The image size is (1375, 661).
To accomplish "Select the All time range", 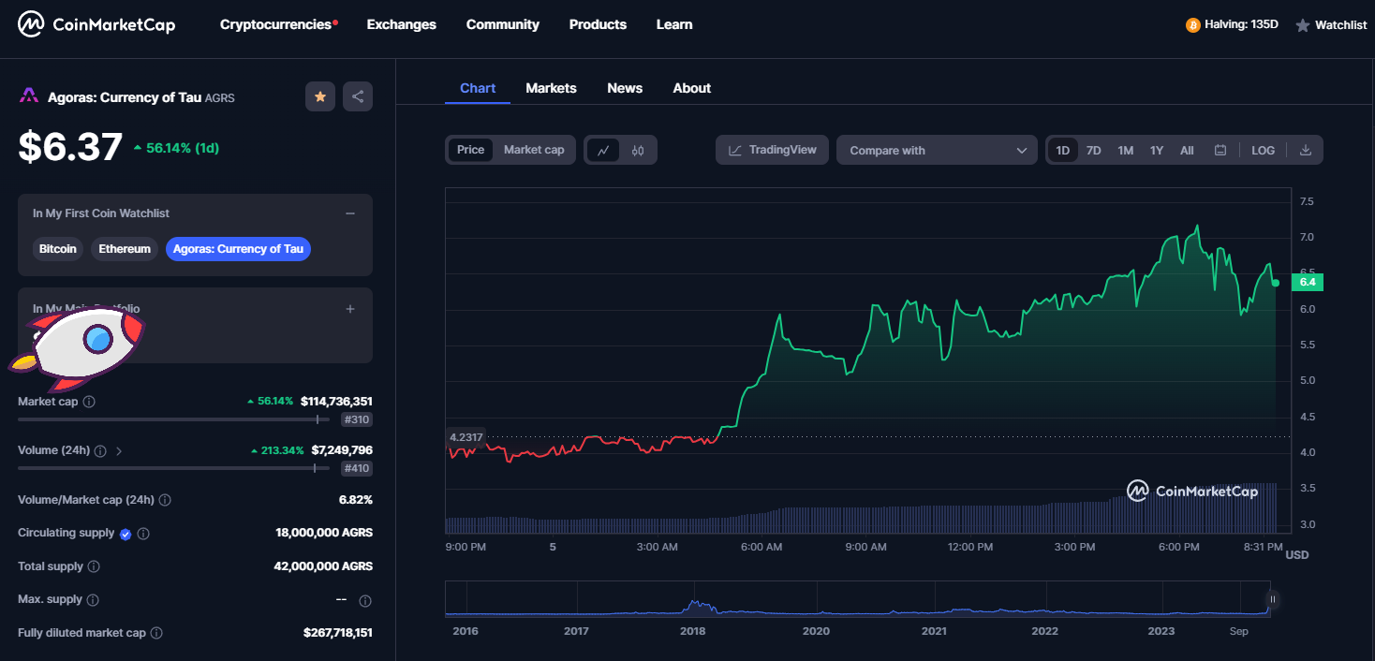I will pyautogui.click(x=1187, y=150).
